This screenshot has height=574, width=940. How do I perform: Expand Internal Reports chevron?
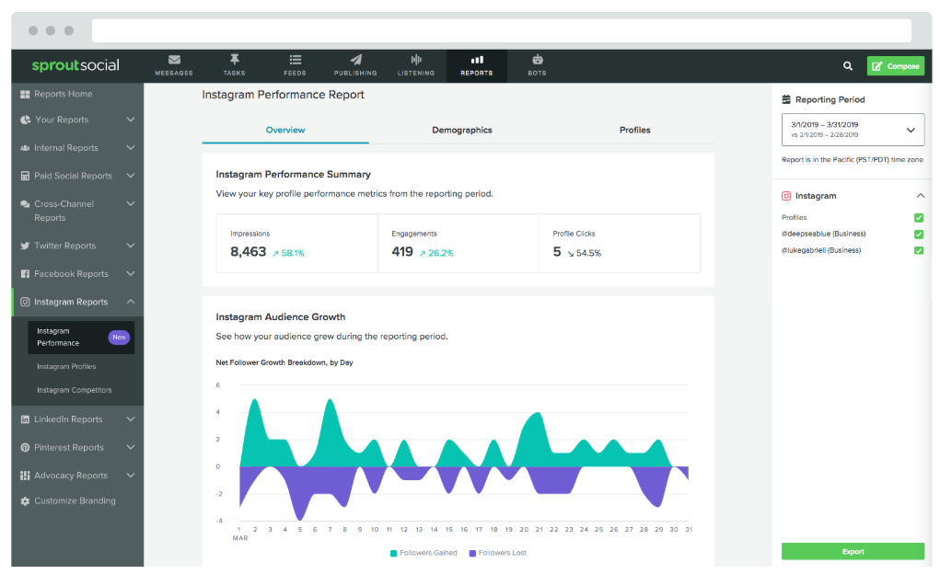[x=131, y=147]
